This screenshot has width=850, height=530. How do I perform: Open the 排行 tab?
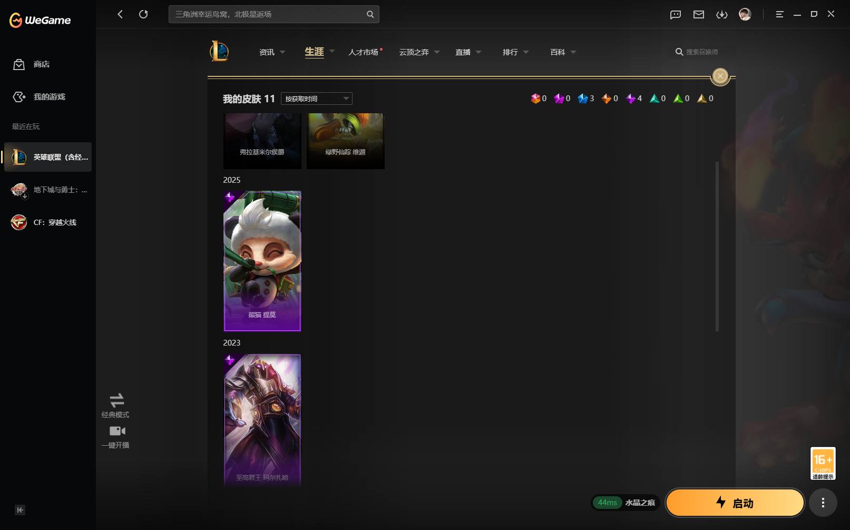[510, 52]
